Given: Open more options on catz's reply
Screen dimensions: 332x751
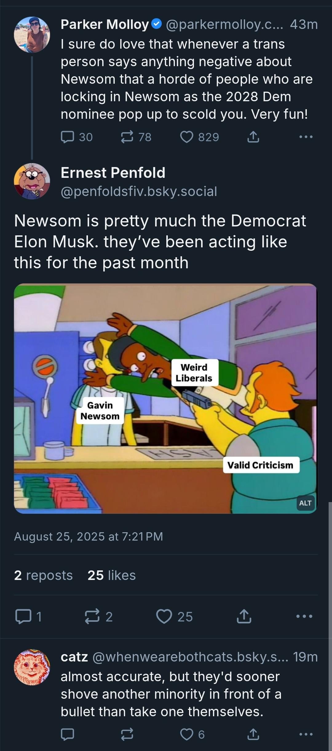Looking at the screenshot, I should (306, 734).
